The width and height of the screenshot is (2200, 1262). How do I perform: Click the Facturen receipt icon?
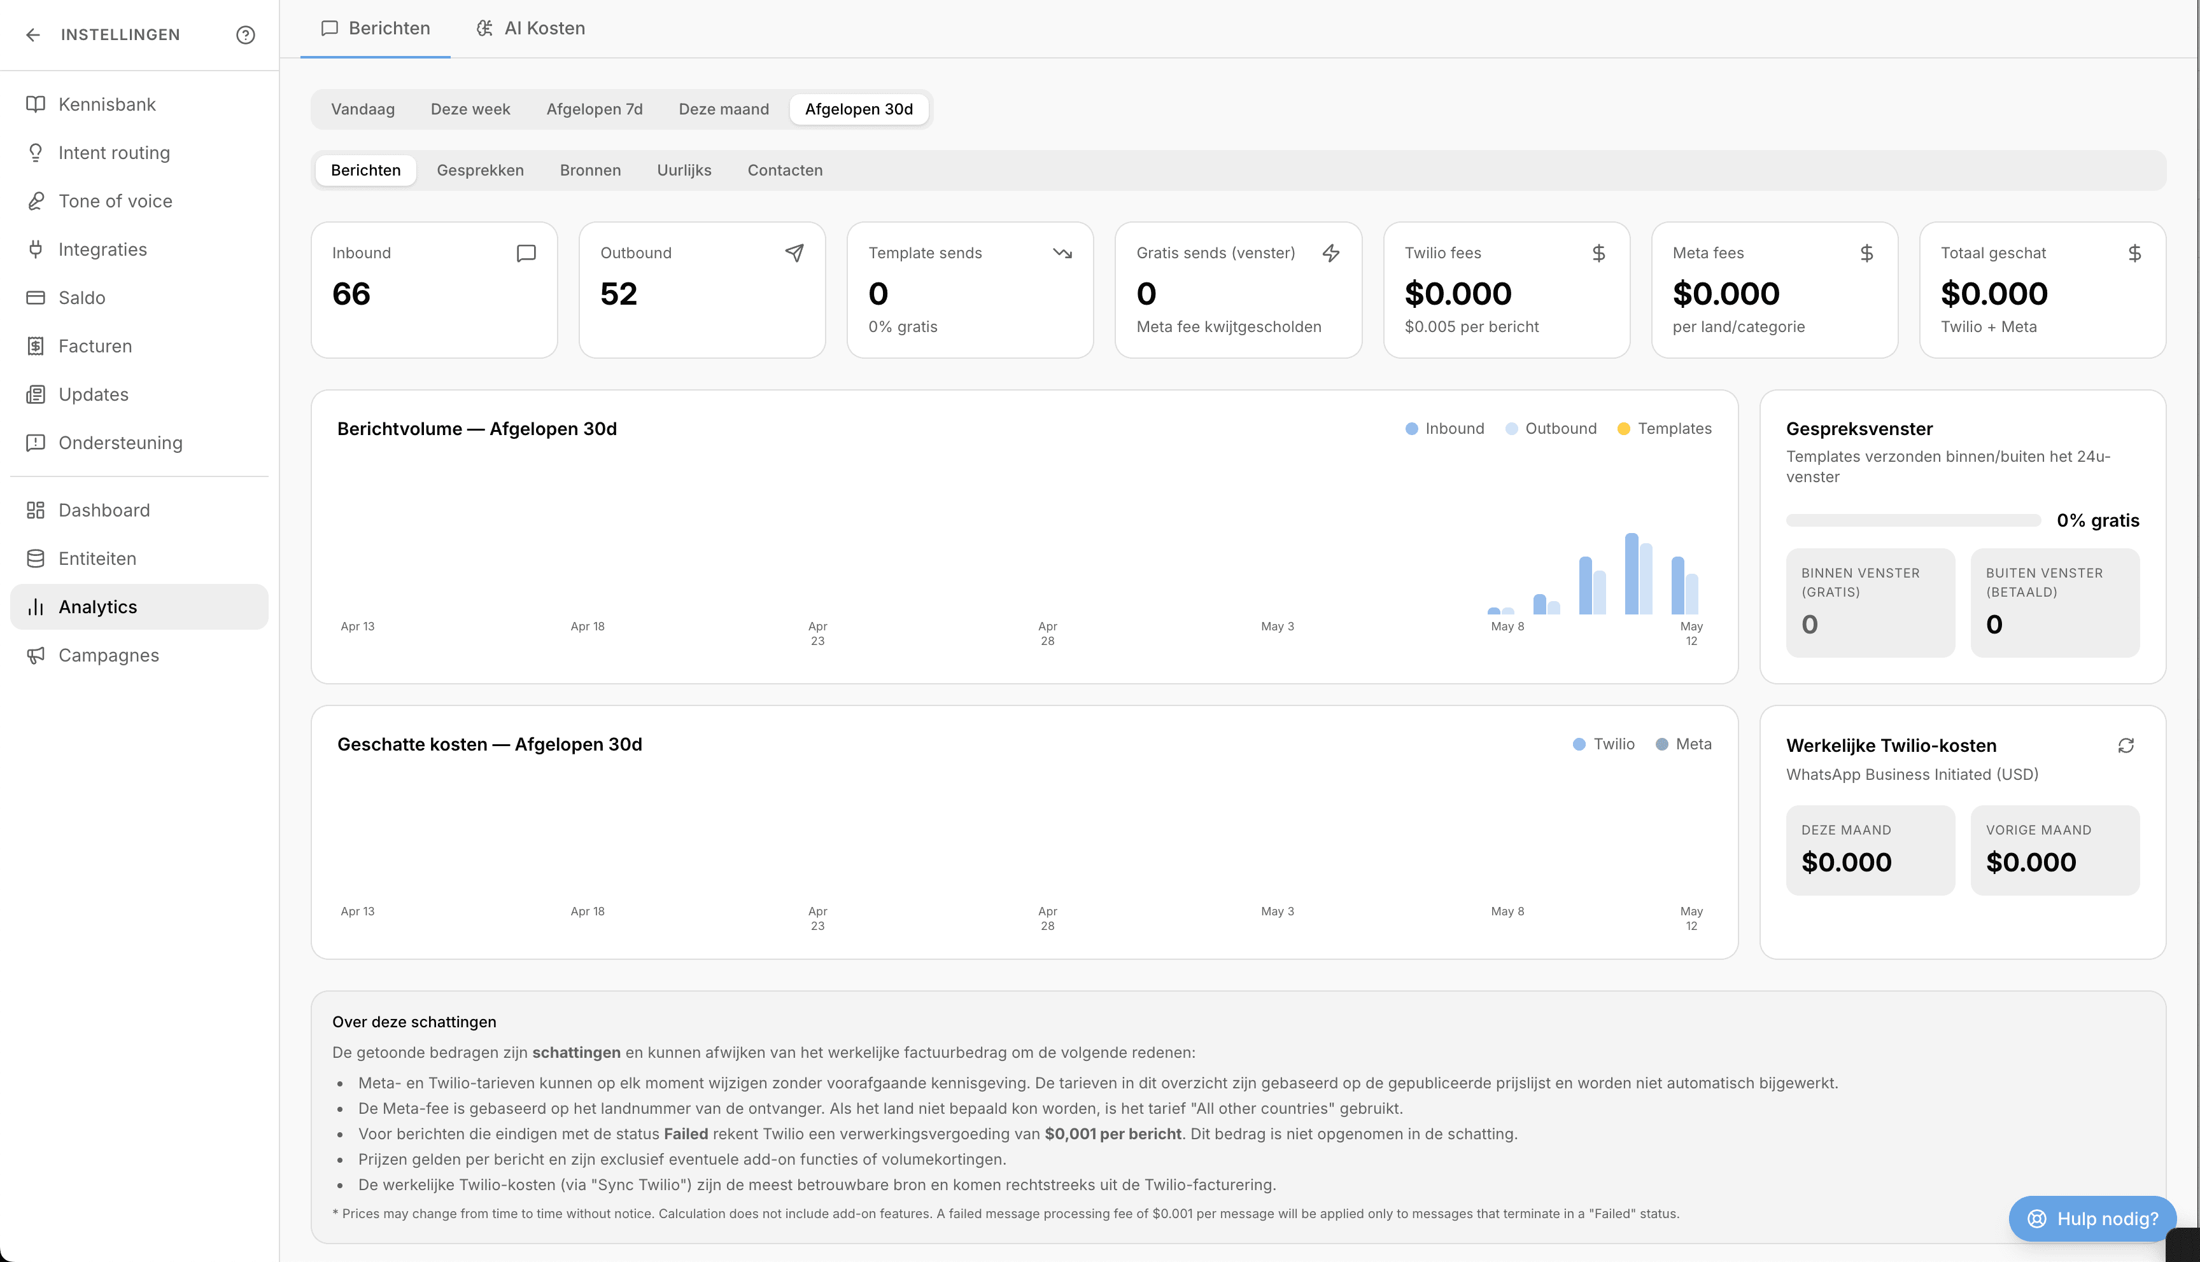36,346
